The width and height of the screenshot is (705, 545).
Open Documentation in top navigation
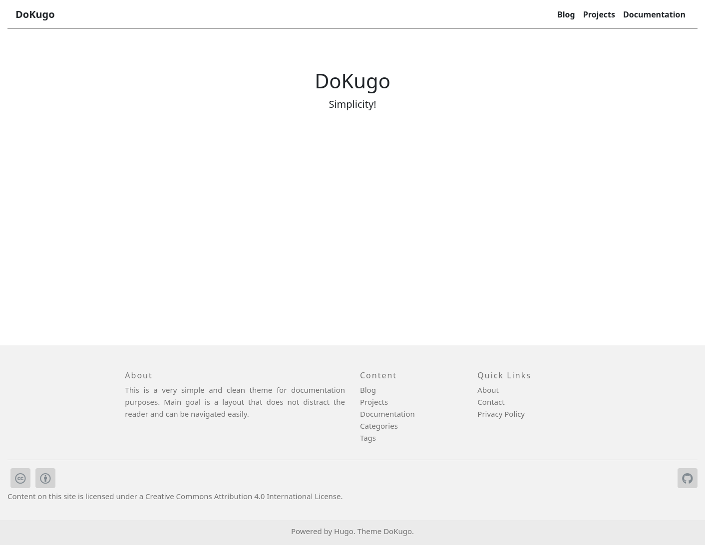click(x=654, y=14)
